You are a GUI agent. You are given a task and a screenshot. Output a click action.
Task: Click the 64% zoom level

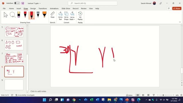coord(177,95)
